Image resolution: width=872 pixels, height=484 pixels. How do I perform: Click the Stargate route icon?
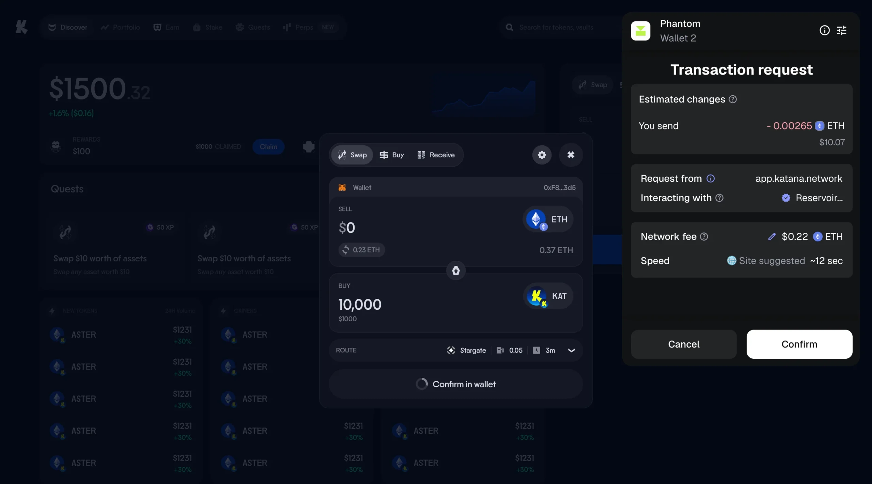click(x=451, y=350)
